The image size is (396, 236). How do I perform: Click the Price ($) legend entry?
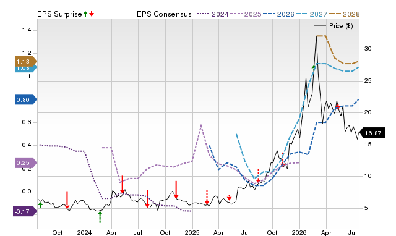point(333,26)
